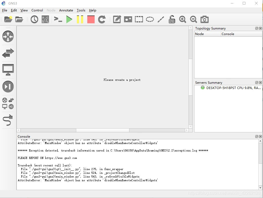263x198 pixels.
Task: Click the Zoom in magnifier
Action: click(182, 19)
